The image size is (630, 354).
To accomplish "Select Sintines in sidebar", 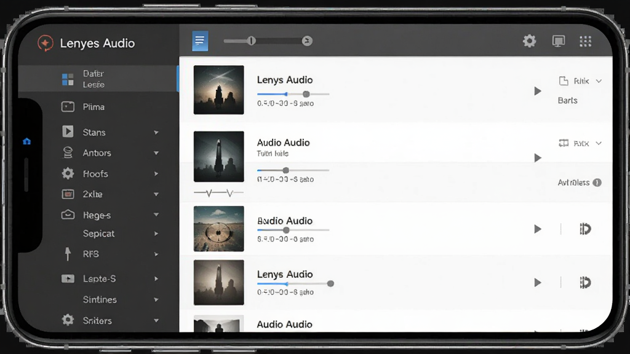I will [x=98, y=299].
